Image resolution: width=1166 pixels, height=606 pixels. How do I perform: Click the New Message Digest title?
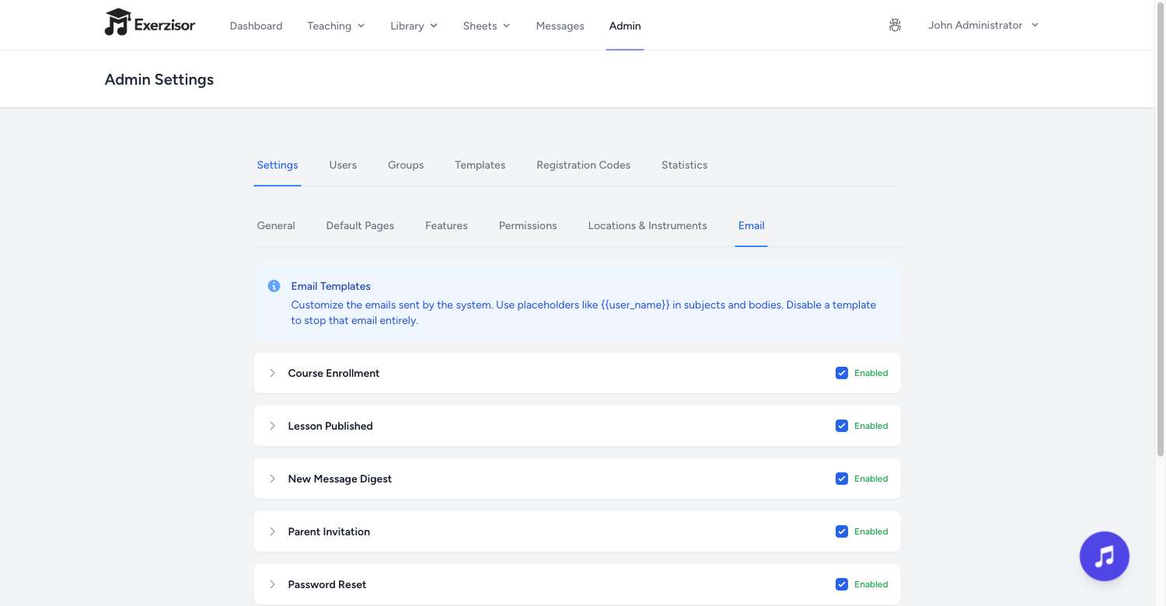340,479
